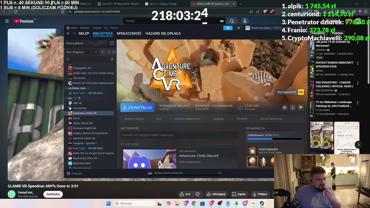Launch OBS from the taskbar
370x208 pixels.
point(220,203)
